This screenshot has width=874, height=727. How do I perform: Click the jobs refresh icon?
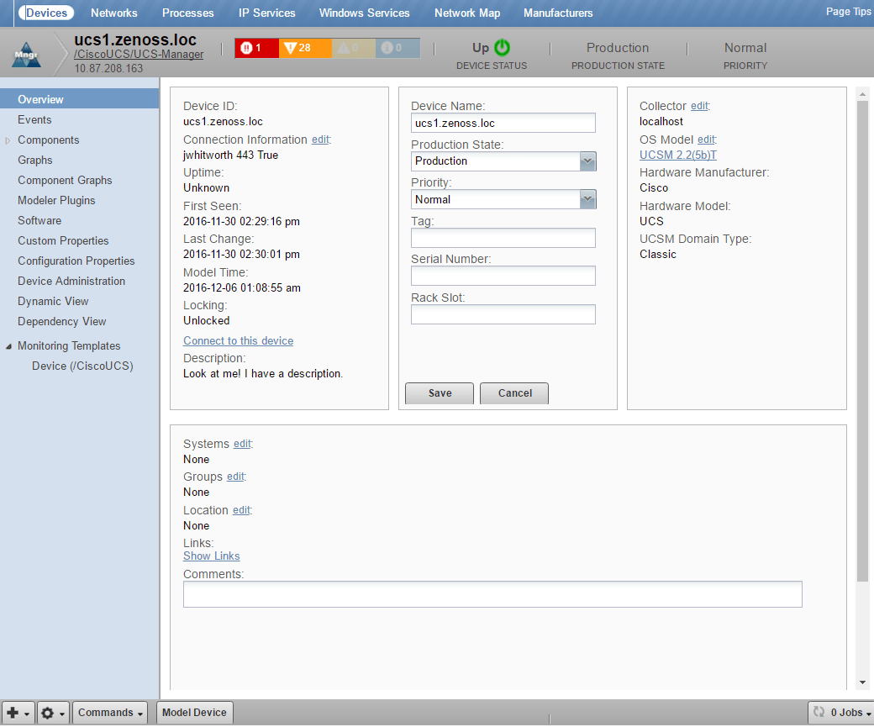819,712
